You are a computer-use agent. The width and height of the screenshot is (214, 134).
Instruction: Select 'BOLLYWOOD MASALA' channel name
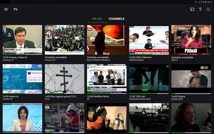pyautogui.click(x=99, y=60)
